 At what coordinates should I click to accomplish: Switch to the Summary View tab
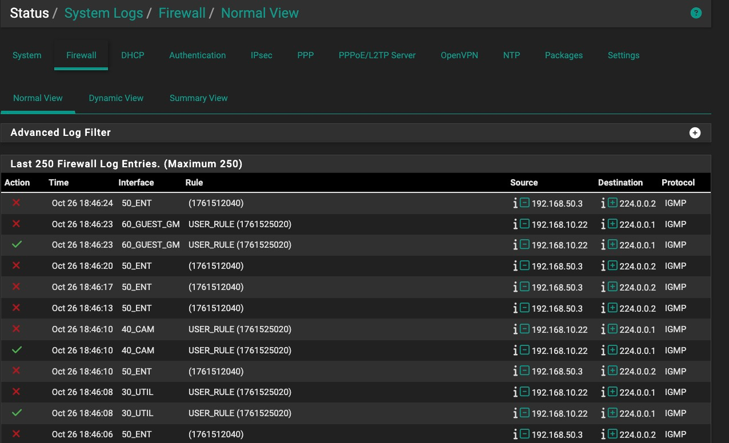(x=198, y=98)
